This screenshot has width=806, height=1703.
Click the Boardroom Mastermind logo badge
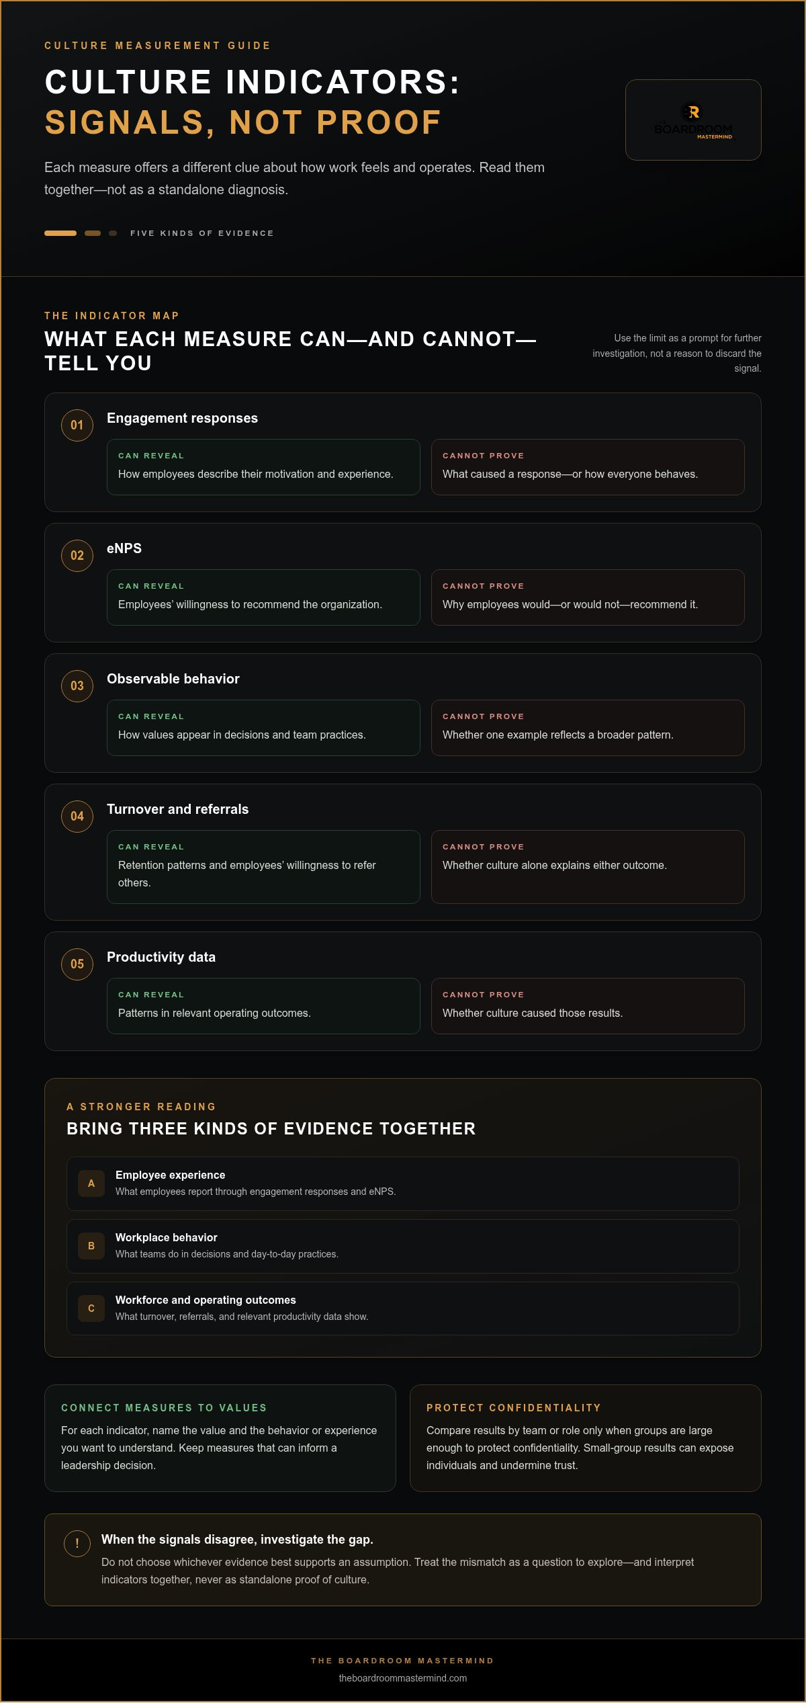coord(693,120)
